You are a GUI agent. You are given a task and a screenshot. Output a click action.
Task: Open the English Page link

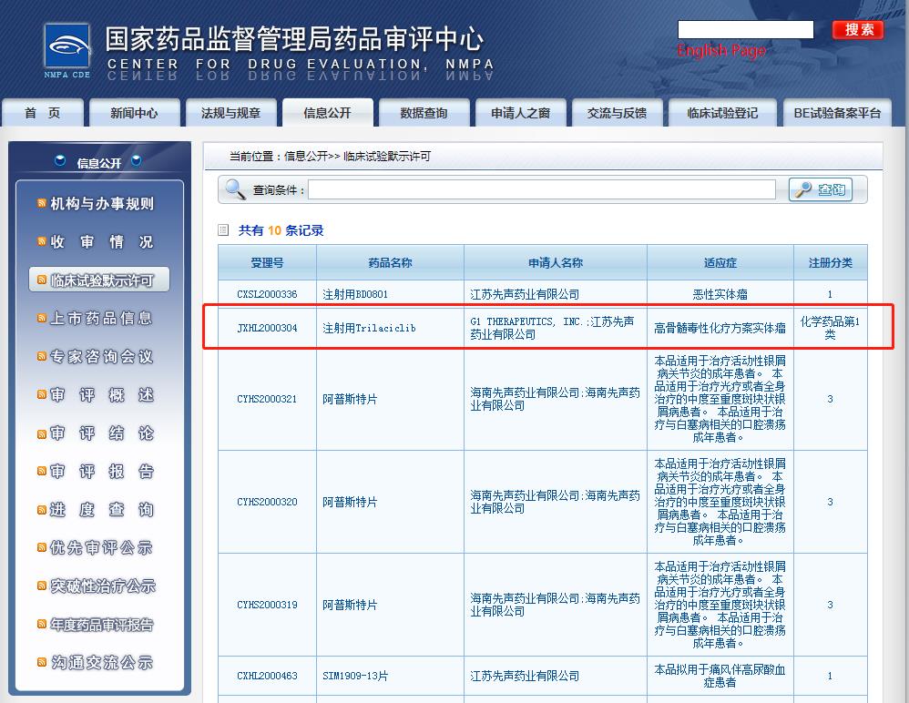point(721,50)
